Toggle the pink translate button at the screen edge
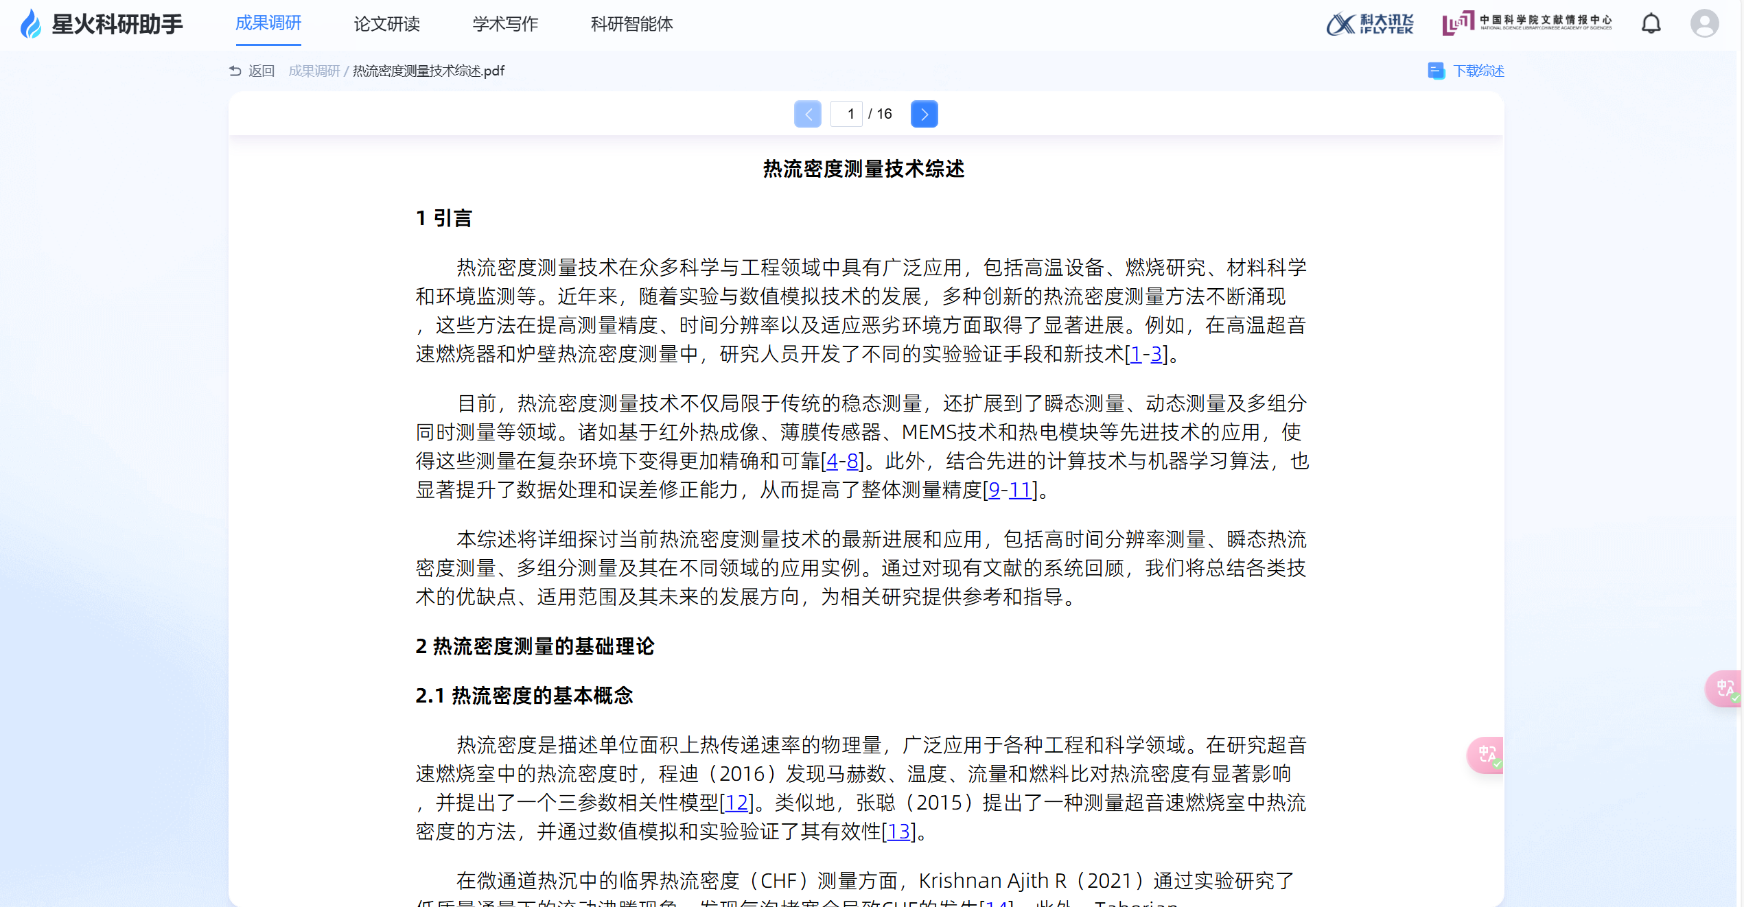The image size is (1744, 907). 1725,688
